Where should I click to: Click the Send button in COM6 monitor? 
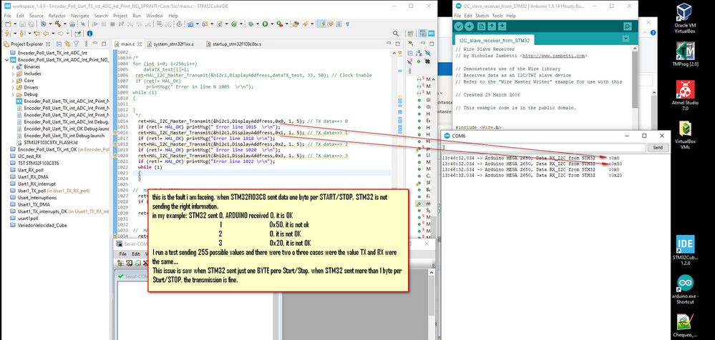(x=658, y=147)
